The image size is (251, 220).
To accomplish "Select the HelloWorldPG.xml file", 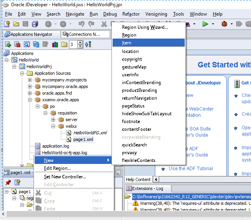I will (90, 133).
